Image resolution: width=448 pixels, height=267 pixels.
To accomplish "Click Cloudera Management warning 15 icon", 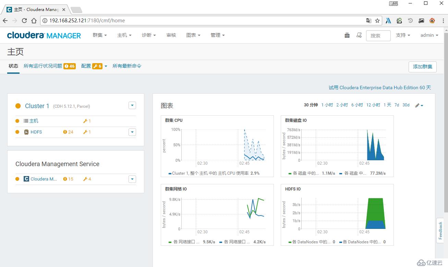I will click(65, 179).
